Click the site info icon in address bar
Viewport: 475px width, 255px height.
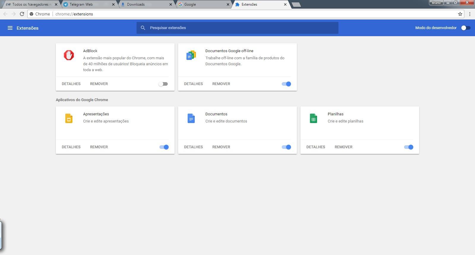tap(32, 14)
